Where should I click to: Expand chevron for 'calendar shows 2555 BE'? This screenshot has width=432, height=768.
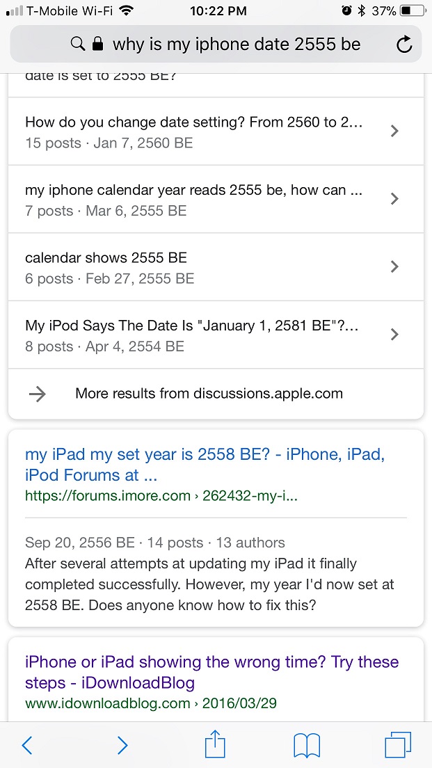tap(394, 266)
